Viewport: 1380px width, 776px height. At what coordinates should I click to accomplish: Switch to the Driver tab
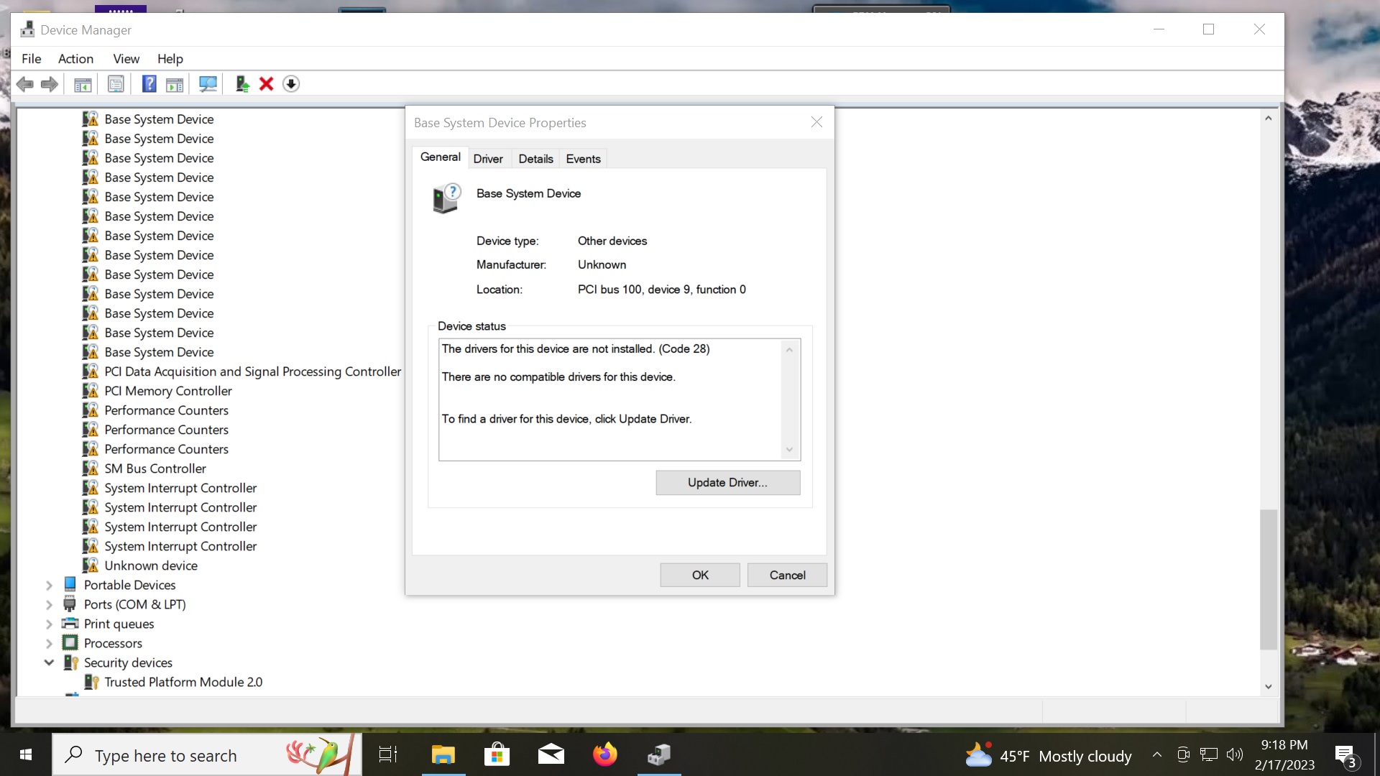pos(489,160)
